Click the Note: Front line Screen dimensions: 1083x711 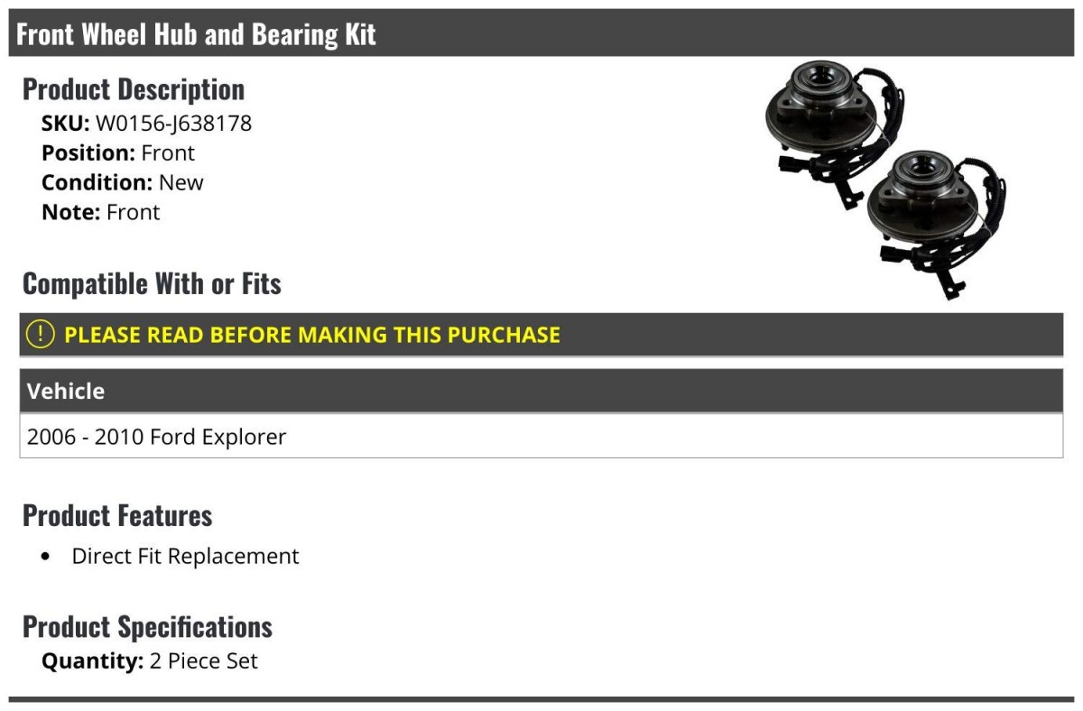(x=100, y=212)
